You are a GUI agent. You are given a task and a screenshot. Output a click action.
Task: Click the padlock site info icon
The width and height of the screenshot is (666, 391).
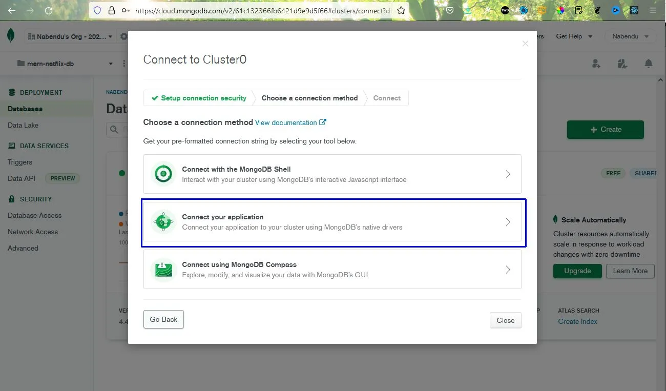(x=112, y=10)
